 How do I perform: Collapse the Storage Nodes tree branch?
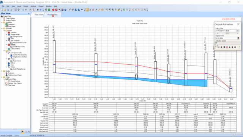tap(6, 35)
